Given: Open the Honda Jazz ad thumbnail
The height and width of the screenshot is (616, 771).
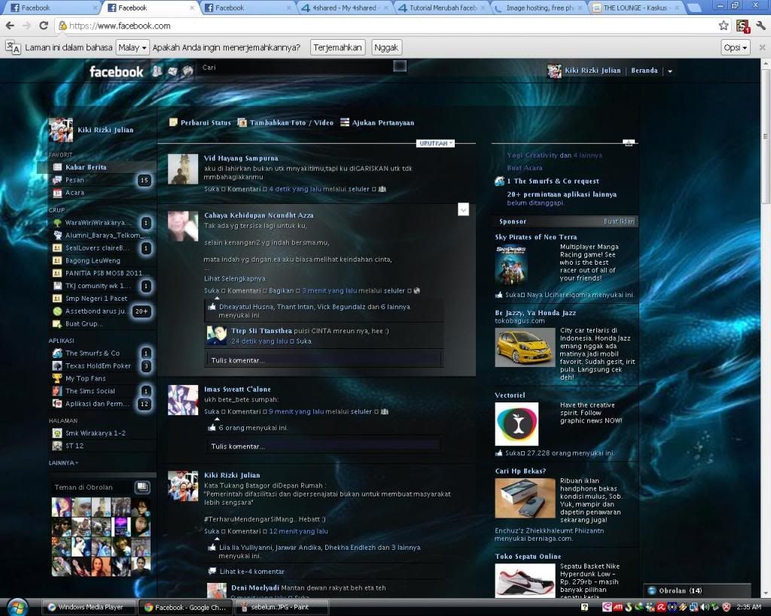Looking at the screenshot, I should [525, 347].
